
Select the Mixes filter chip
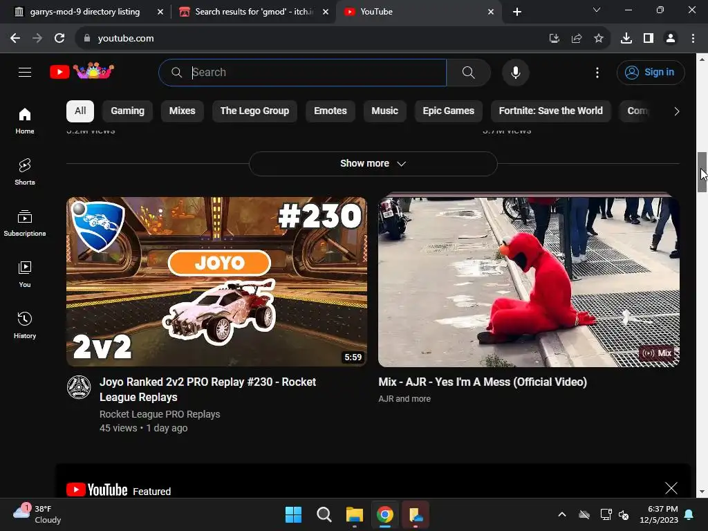182,111
